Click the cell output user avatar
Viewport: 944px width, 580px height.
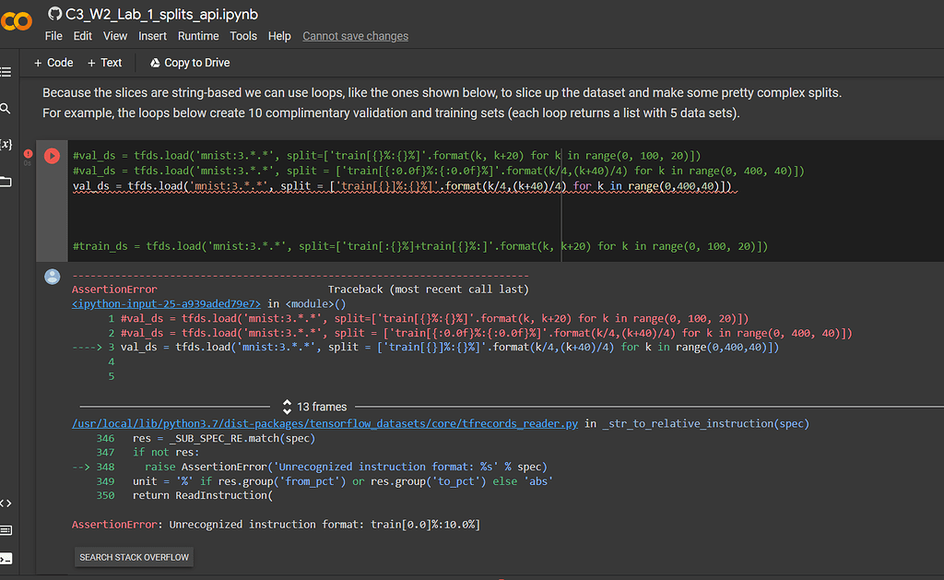coord(52,277)
